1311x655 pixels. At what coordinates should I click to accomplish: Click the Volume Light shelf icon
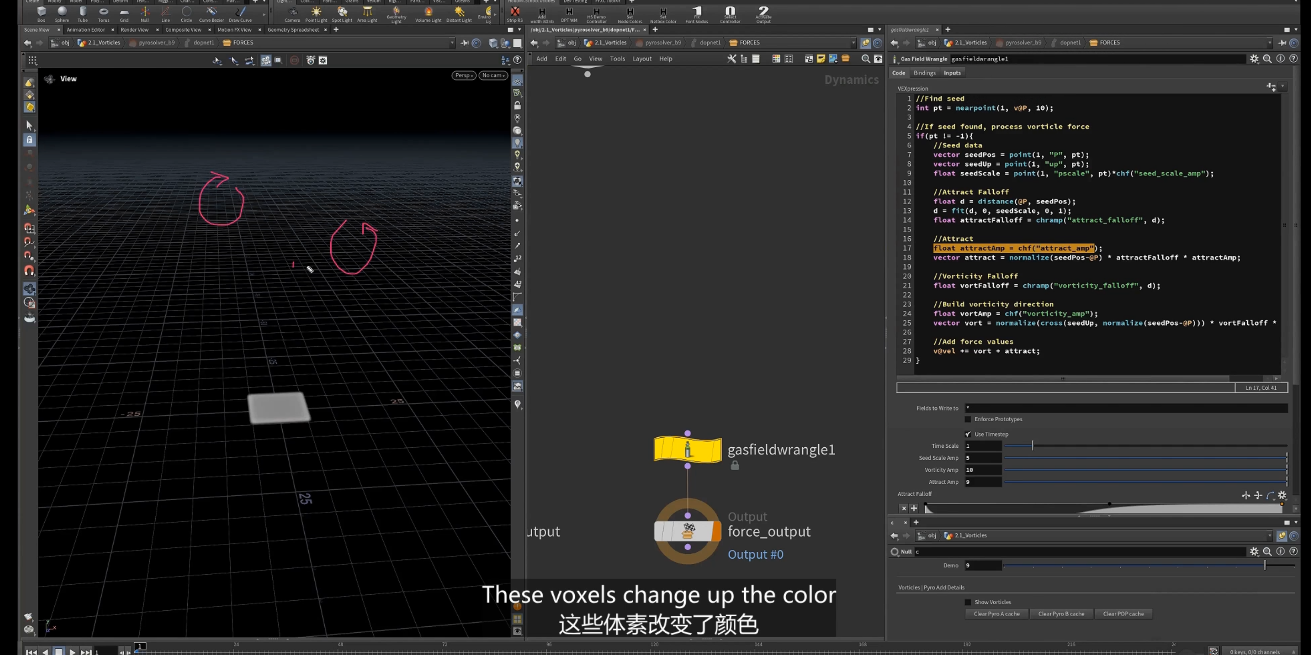[x=428, y=14]
